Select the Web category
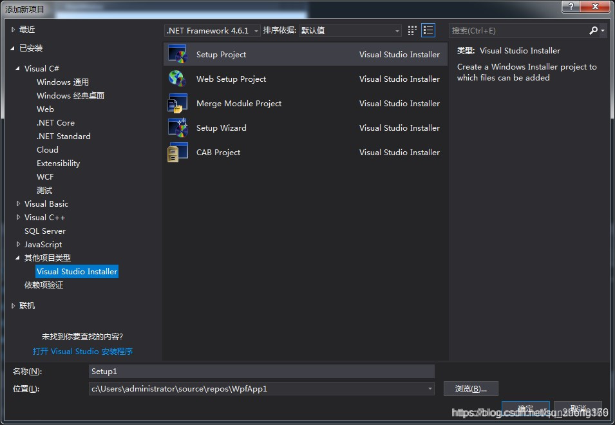Image resolution: width=615 pixels, height=425 pixels. [x=45, y=109]
